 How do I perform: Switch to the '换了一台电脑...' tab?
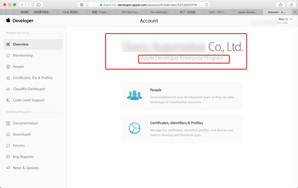tap(188, 12)
